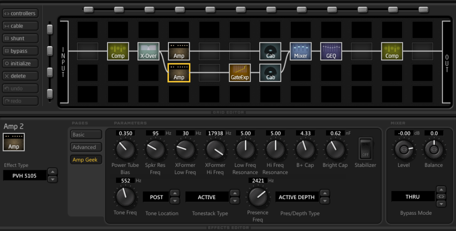Click the Spkr Res Freq knob
456x231 pixels.
(x=155, y=150)
